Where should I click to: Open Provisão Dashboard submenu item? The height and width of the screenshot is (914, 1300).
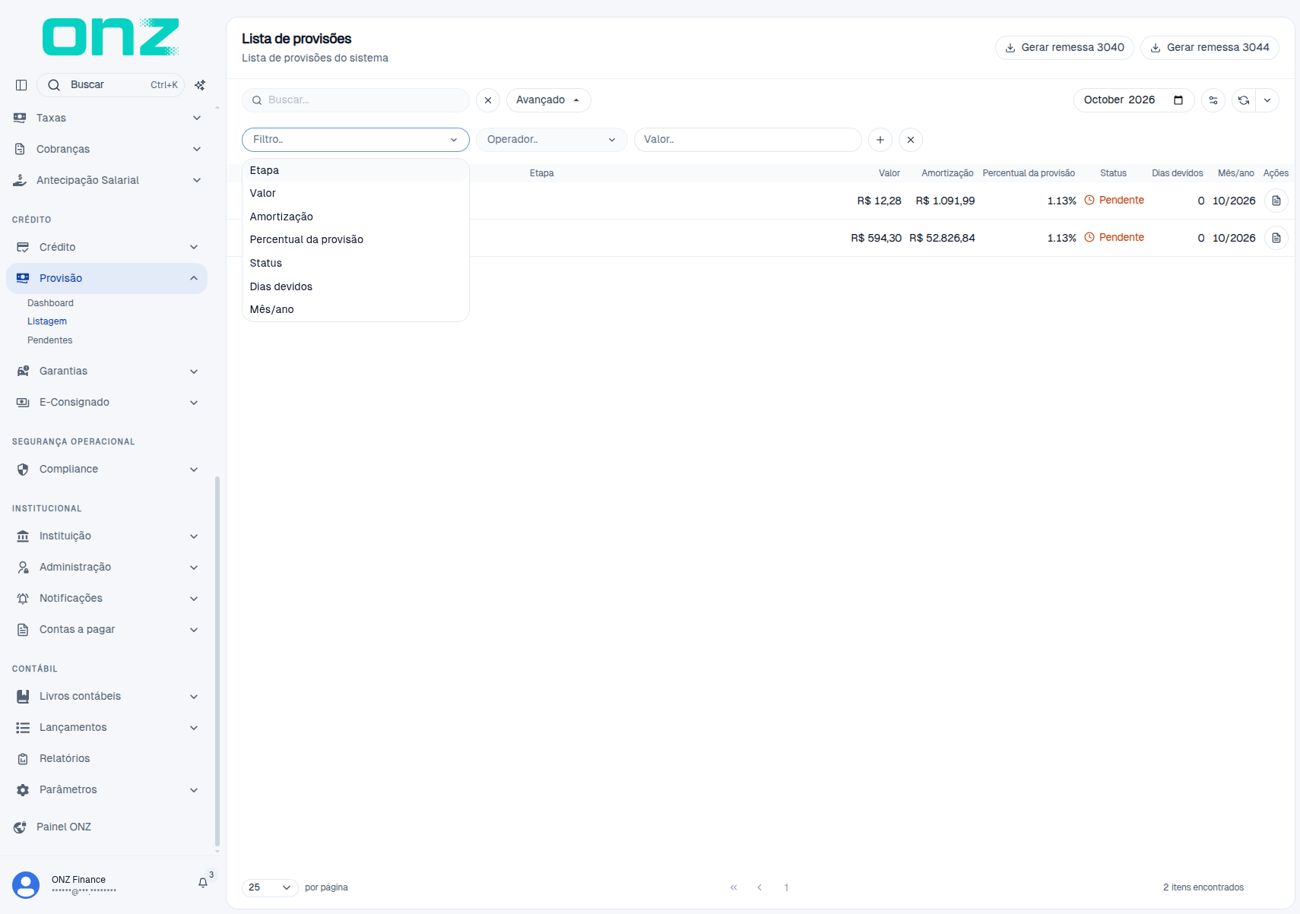point(50,303)
